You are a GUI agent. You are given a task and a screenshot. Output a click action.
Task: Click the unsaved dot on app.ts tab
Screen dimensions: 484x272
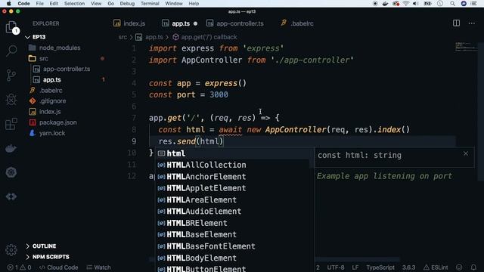195,23
